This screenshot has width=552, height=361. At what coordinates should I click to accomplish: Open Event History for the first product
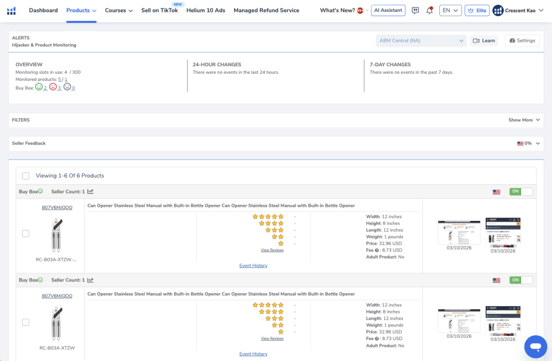click(253, 266)
